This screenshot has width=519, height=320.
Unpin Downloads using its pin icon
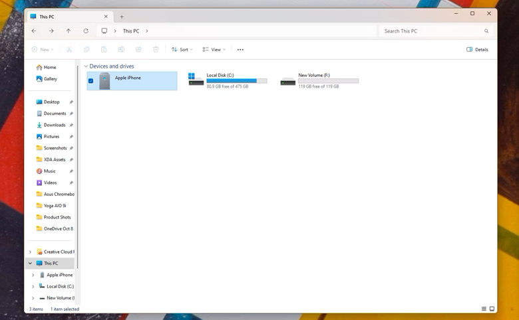[71, 125]
